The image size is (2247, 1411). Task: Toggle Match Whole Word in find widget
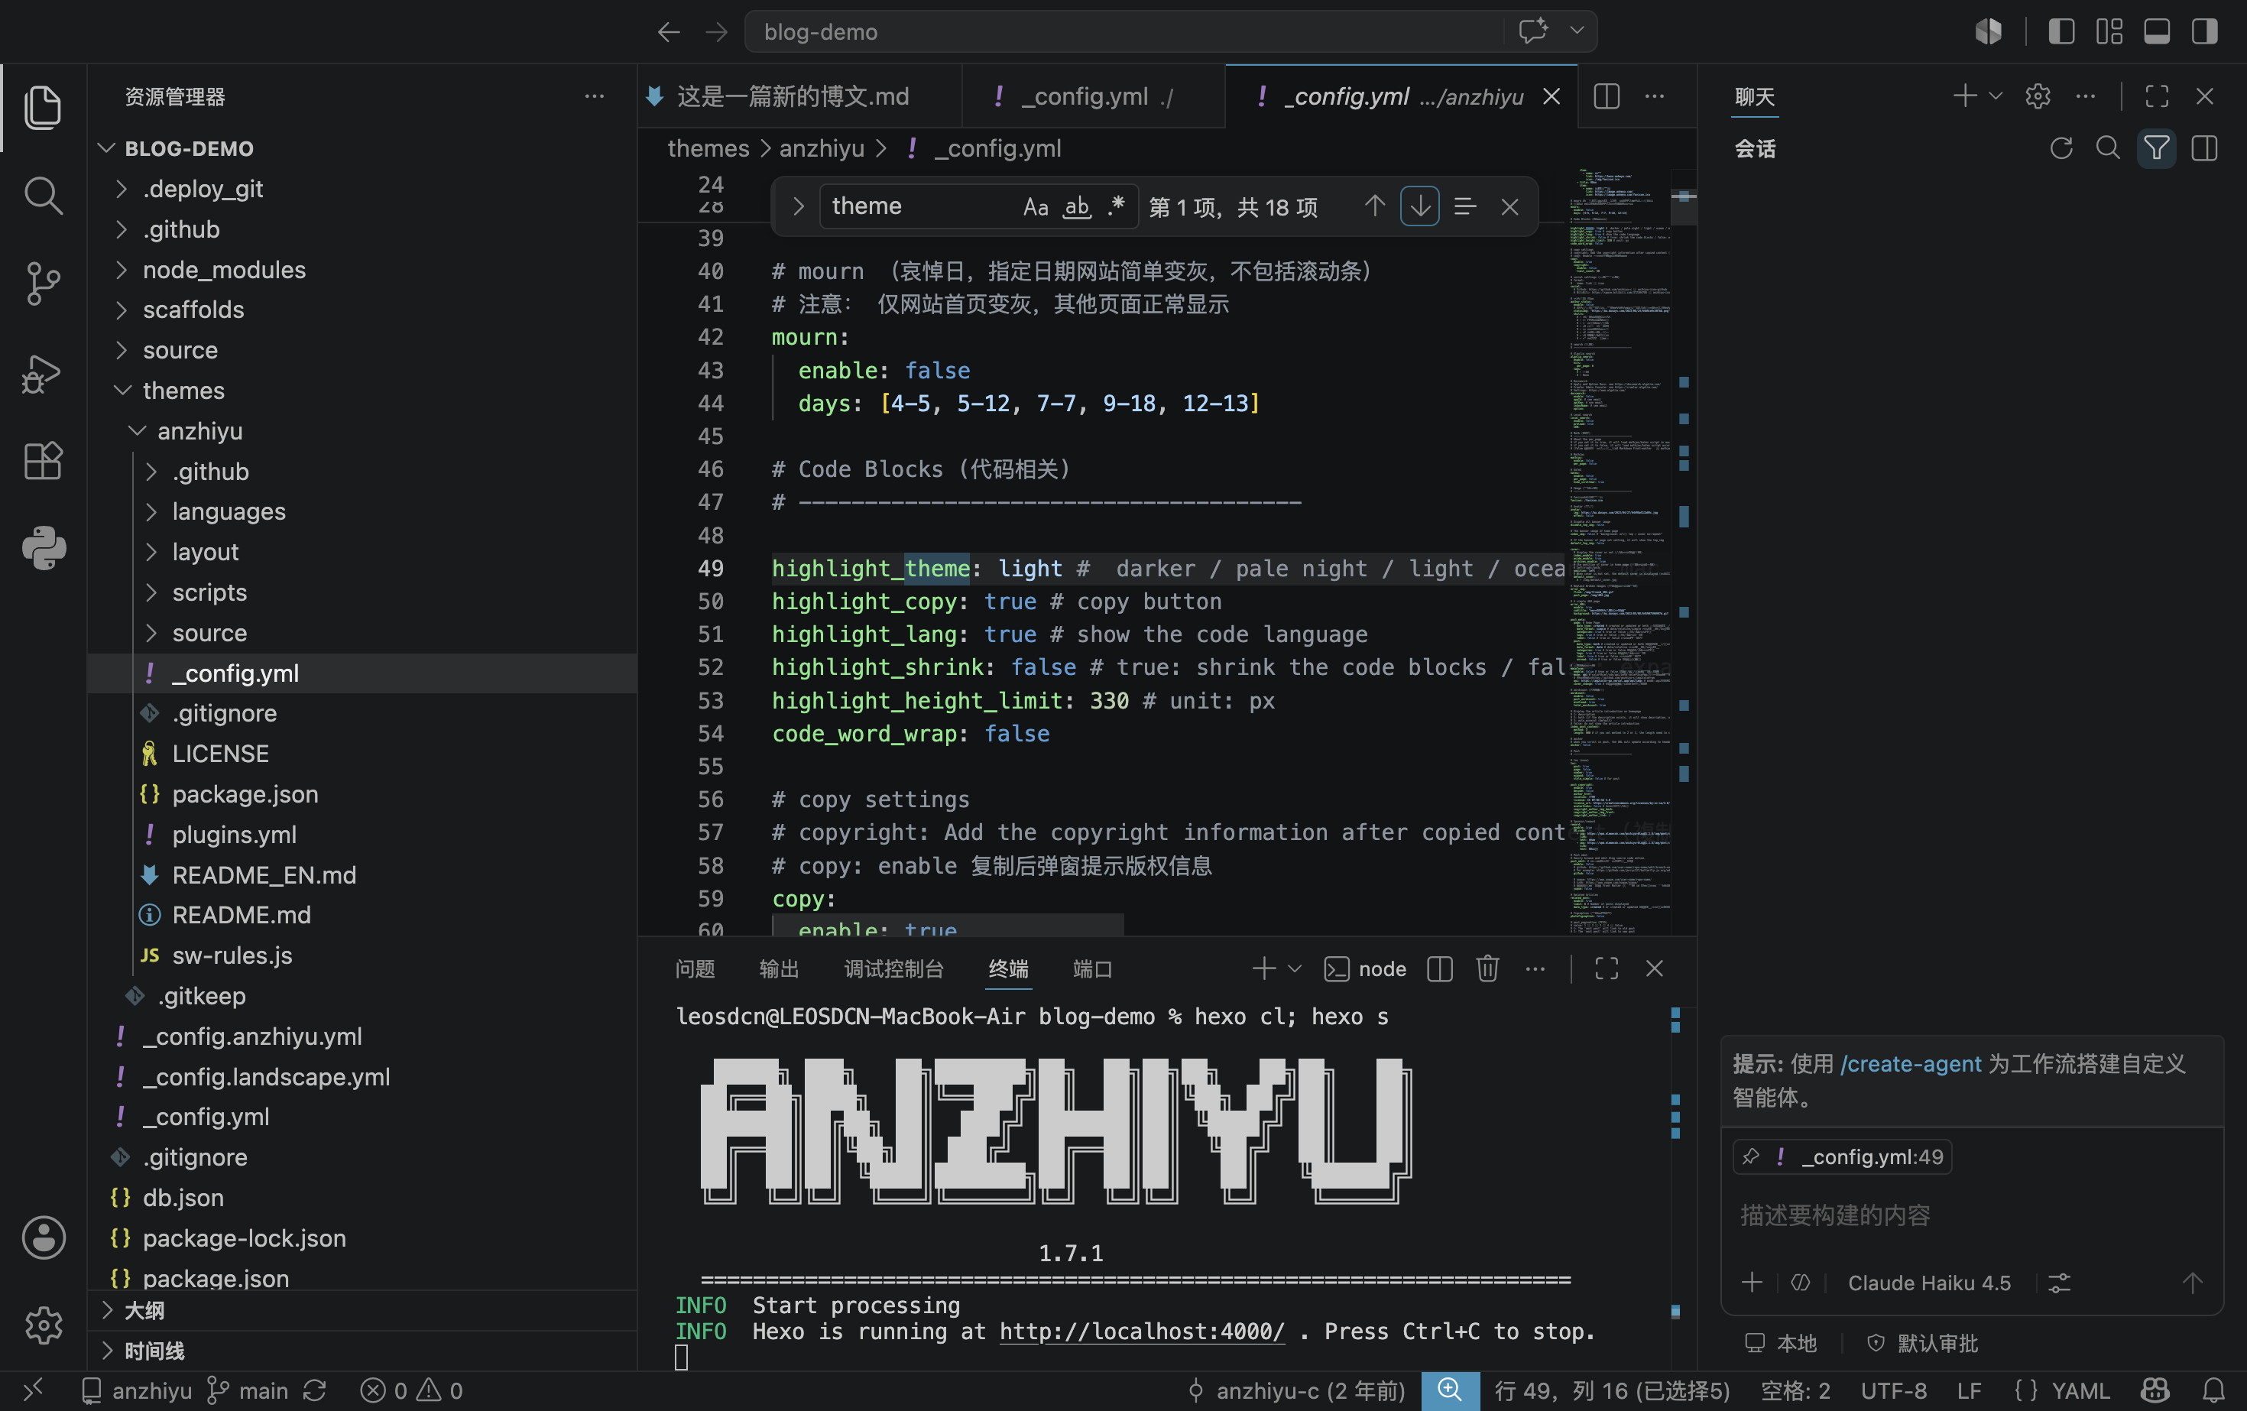point(1077,206)
